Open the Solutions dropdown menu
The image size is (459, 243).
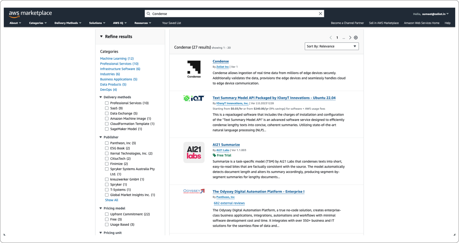click(x=97, y=23)
